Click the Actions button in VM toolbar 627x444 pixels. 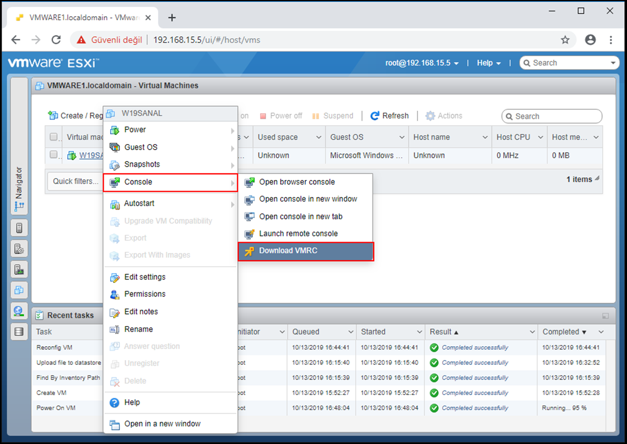[x=444, y=116]
